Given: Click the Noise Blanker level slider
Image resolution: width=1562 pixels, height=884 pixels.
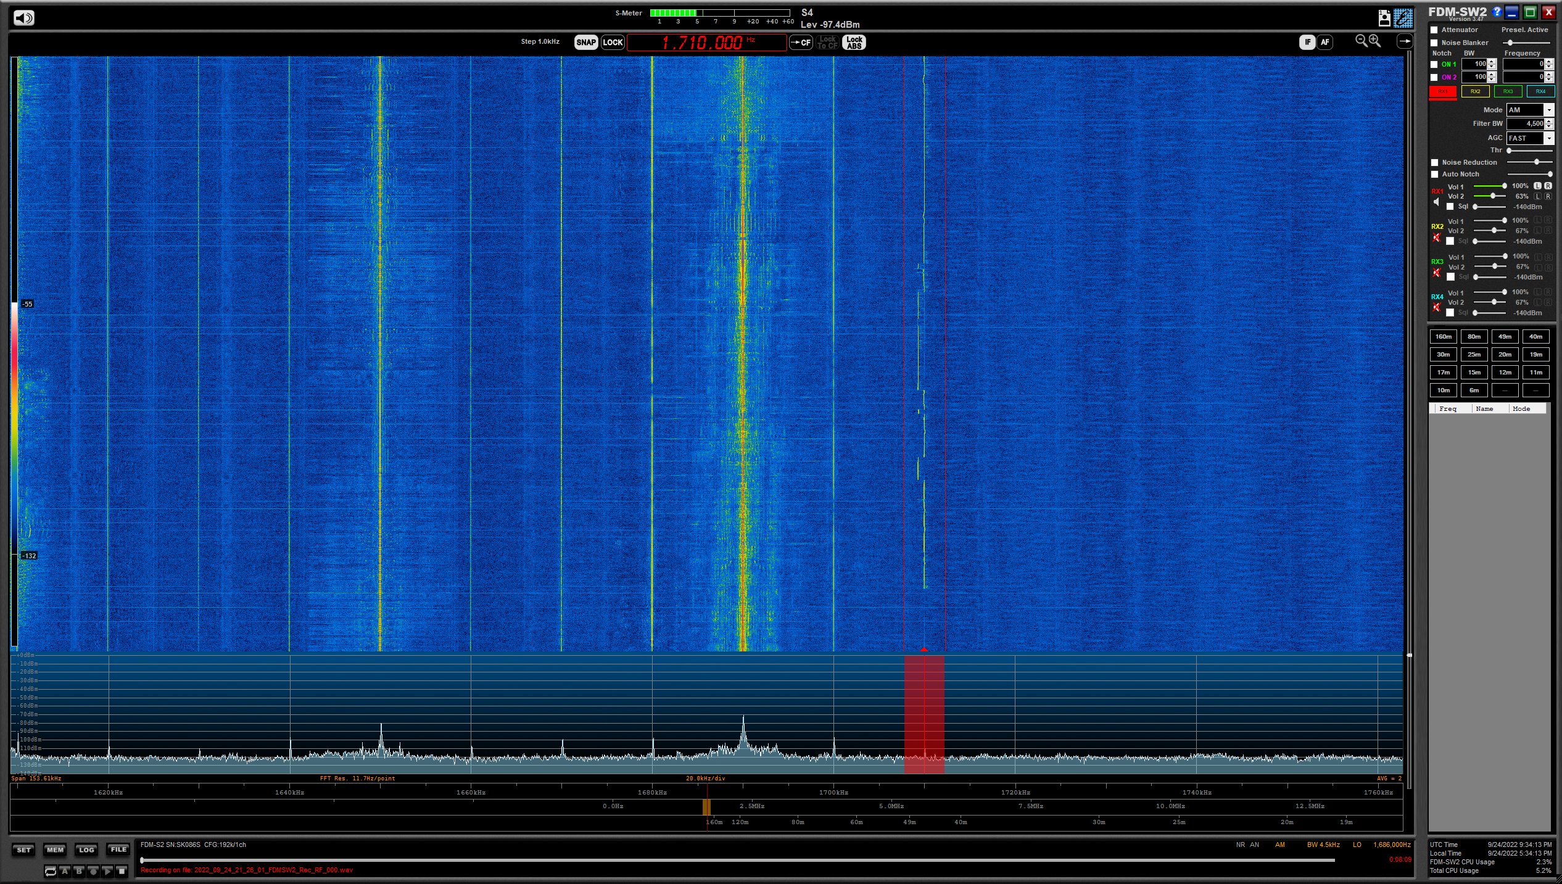Looking at the screenshot, I should (1526, 43).
